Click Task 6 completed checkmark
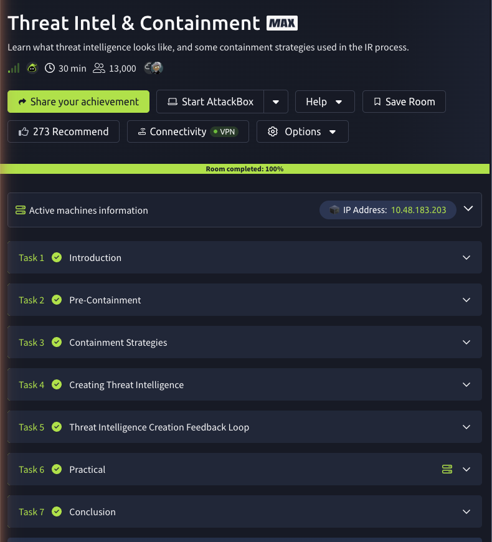 tap(57, 469)
